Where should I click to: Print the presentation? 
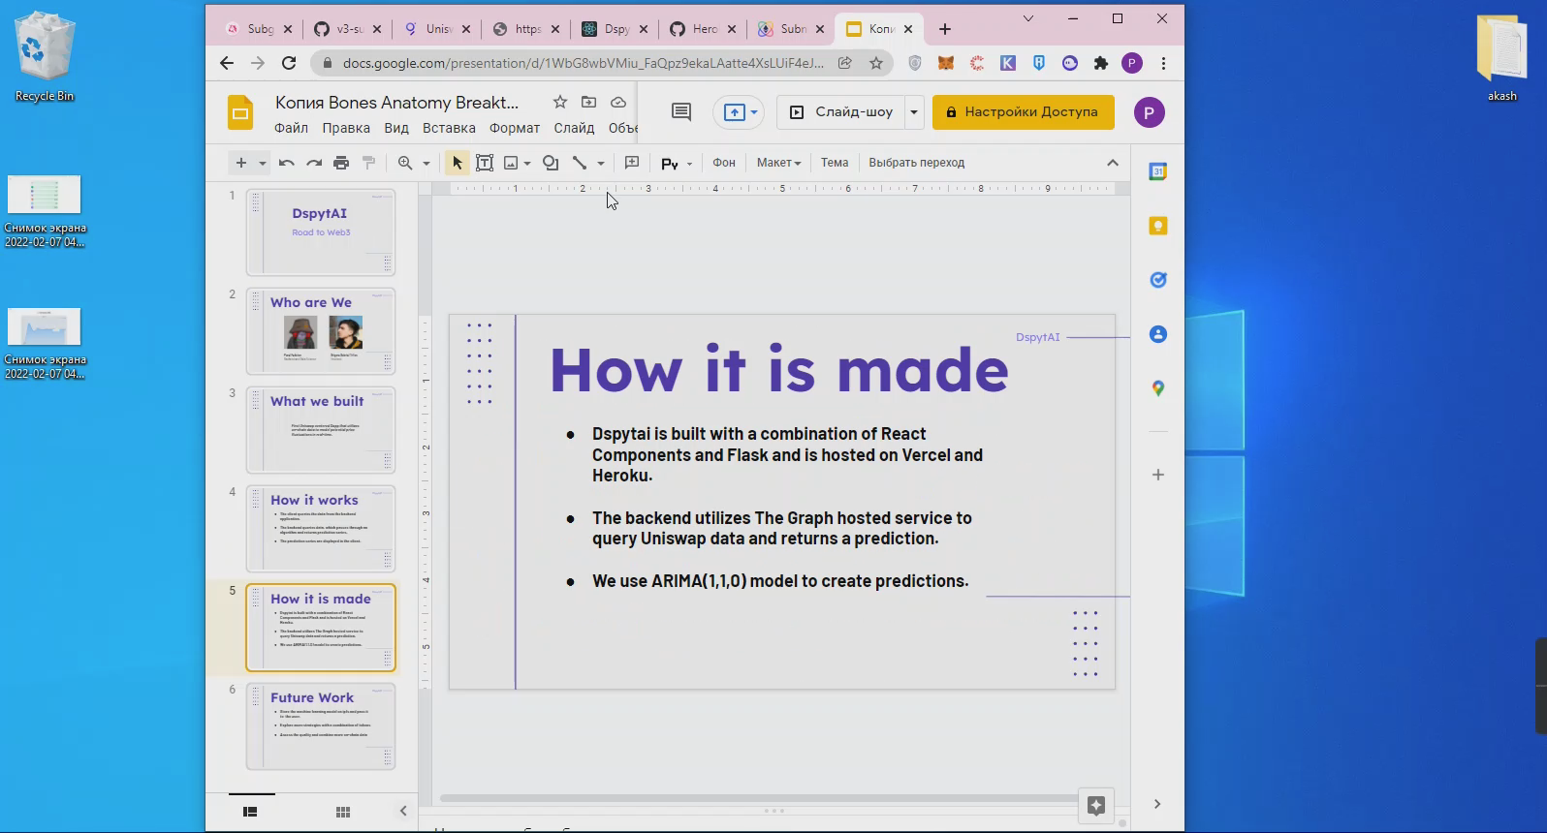coord(341,163)
